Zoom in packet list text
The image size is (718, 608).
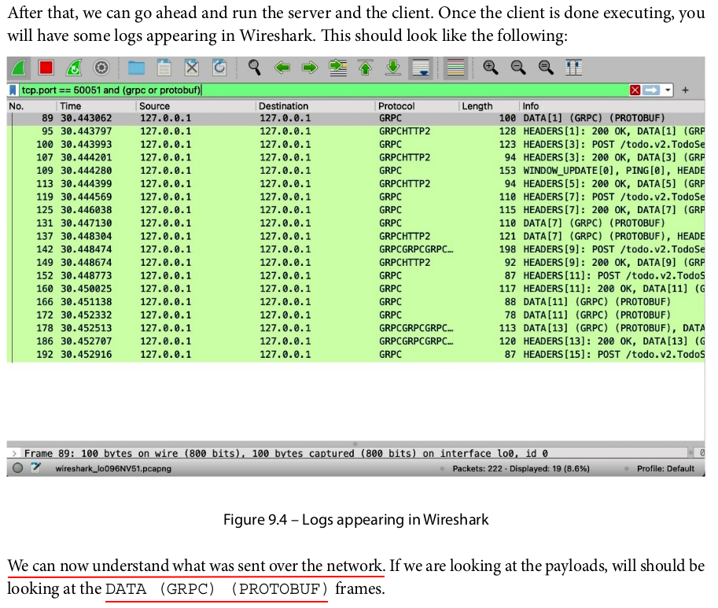(491, 68)
